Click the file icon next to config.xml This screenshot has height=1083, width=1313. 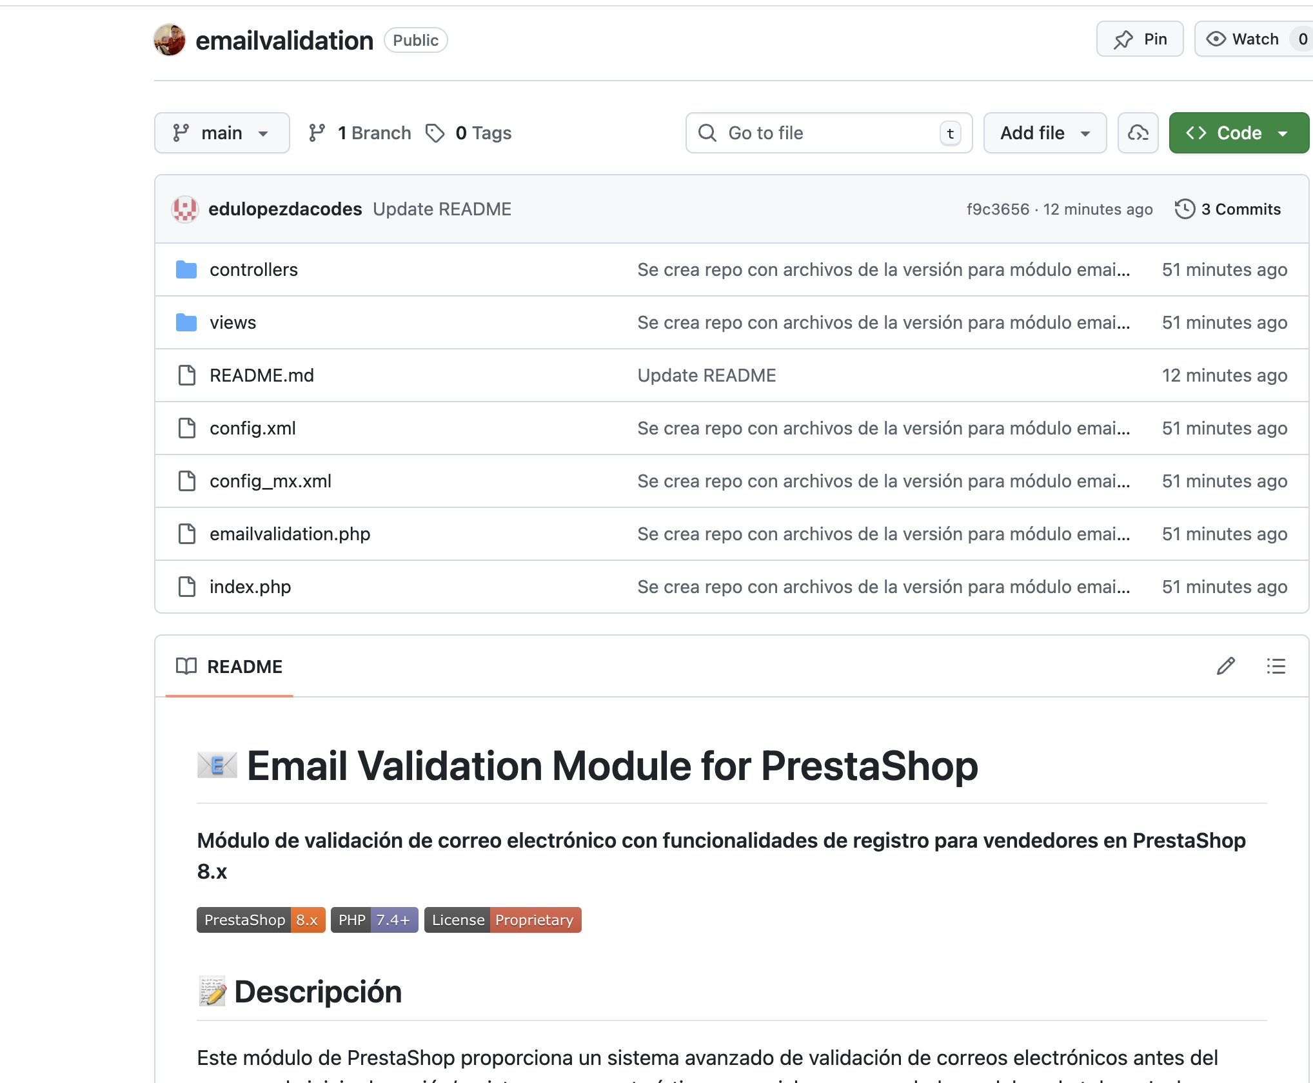pos(186,428)
